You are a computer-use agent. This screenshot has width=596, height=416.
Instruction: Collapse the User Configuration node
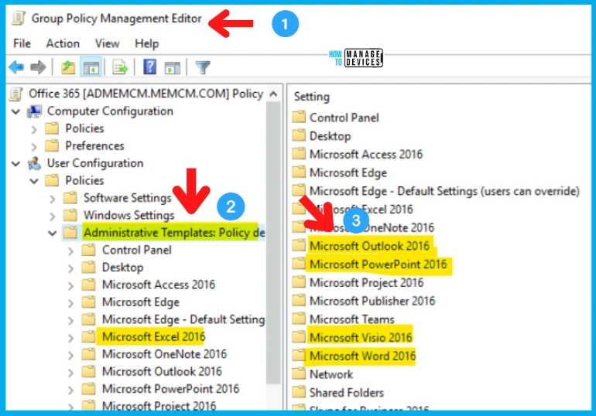[x=16, y=164]
